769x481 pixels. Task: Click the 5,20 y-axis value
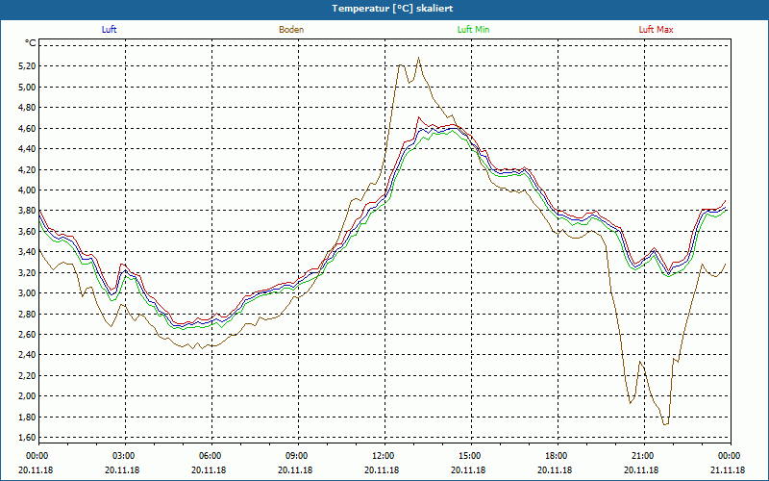pos(28,66)
